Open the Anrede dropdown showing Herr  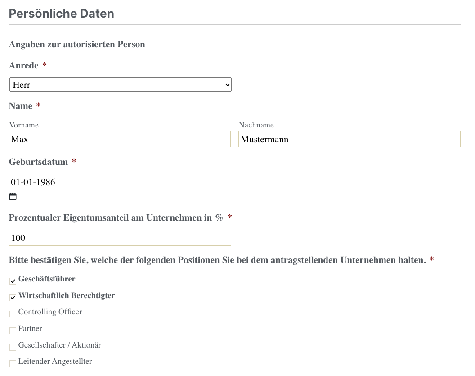click(x=120, y=85)
